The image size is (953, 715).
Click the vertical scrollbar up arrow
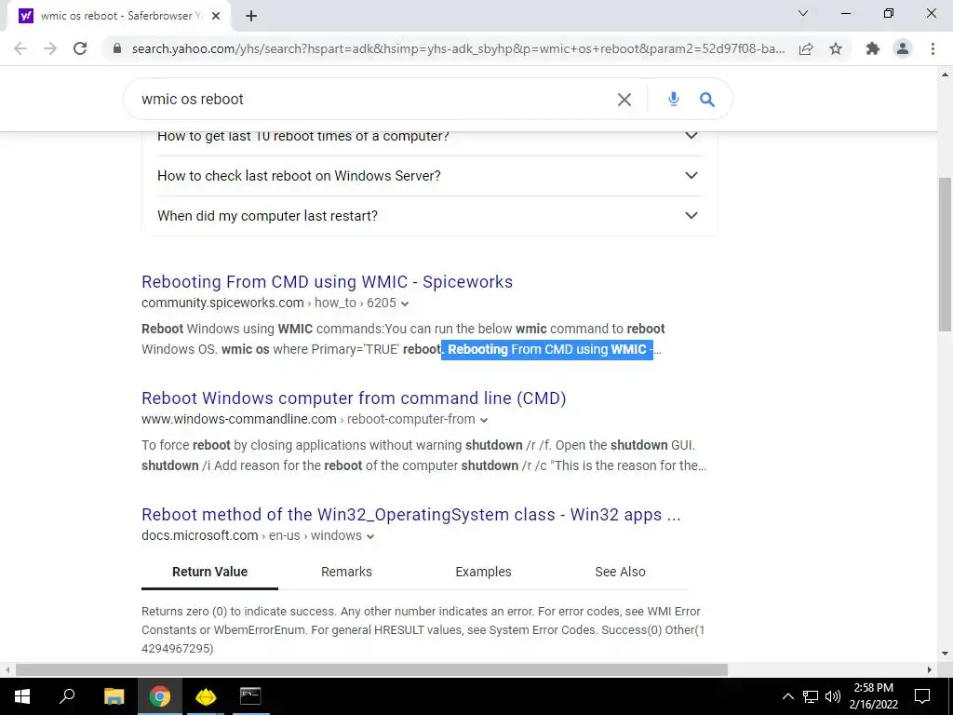coord(945,74)
